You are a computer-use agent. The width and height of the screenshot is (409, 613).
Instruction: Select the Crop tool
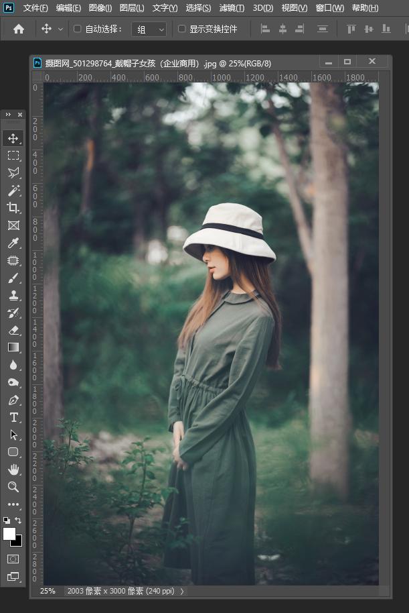click(13, 208)
